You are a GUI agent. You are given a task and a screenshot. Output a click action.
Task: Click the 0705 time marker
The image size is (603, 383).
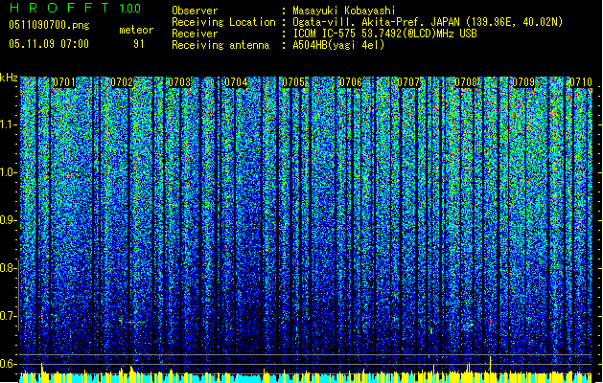(294, 83)
